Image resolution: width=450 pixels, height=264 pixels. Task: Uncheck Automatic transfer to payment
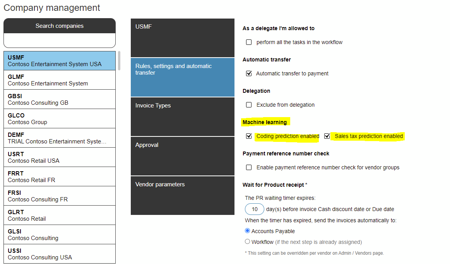pos(249,73)
